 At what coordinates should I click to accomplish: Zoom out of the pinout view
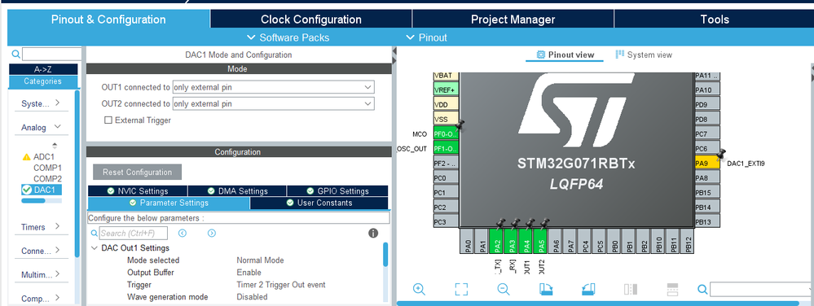click(503, 289)
